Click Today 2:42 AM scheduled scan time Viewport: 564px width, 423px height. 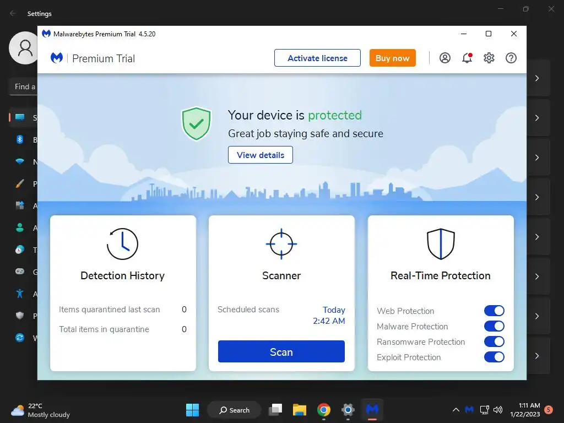click(329, 316)
